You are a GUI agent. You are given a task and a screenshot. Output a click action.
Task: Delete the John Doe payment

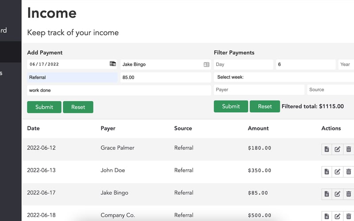point(348,171)
